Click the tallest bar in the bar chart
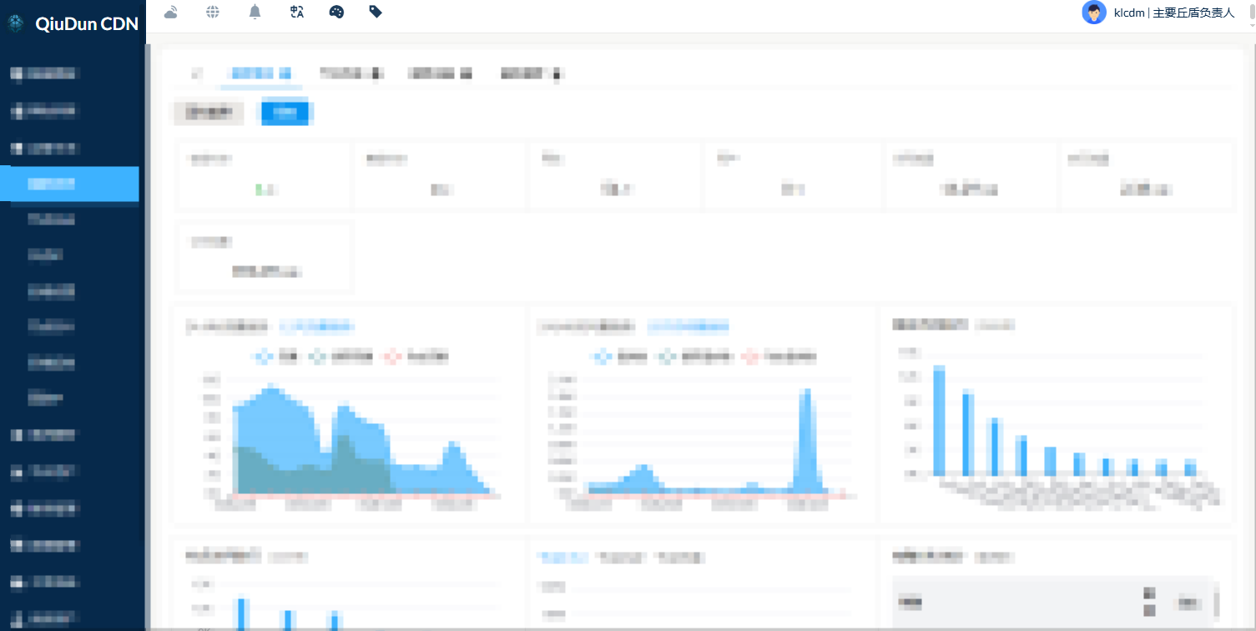 tap(939, 422)
